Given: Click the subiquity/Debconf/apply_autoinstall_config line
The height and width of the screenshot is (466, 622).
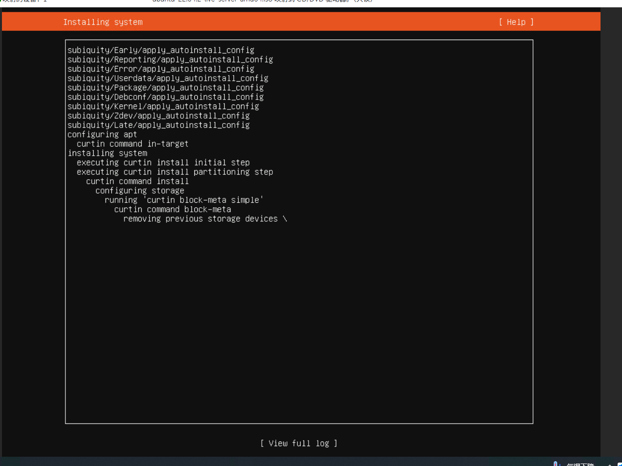Looking at the screenshot, I should [166, 97].
